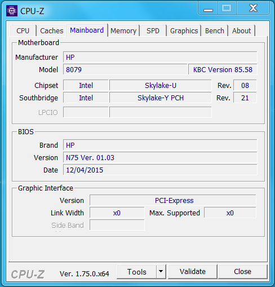Switch to the CPU tab
275x287 pixels.
click(23, 30)
